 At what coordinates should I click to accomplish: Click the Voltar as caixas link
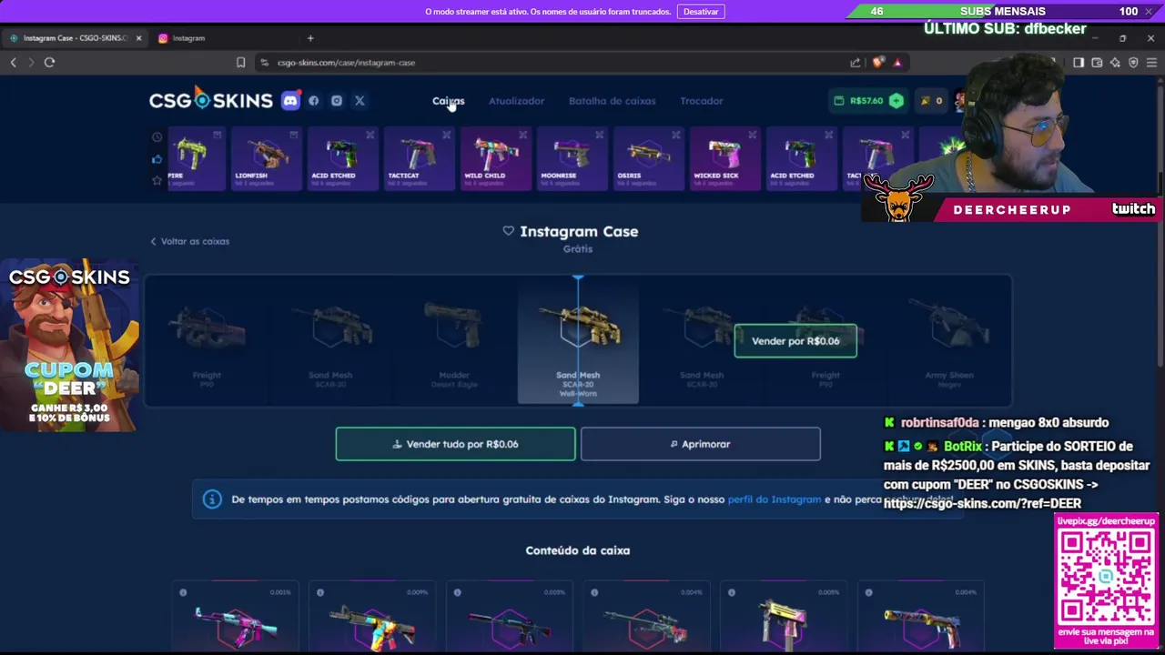point(190,241)
